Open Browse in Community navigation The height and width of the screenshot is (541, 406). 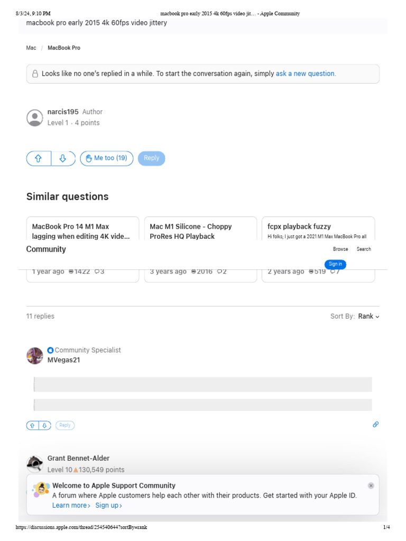point(340,249)
